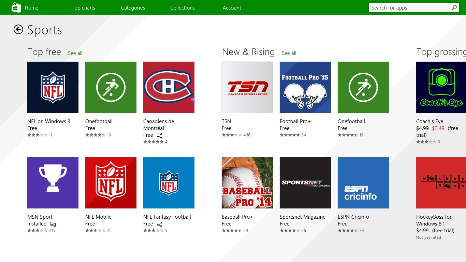Viewport: 466px width, 262px height.
Task: Click See all next to New & Rising
Action: click(289, 53)
